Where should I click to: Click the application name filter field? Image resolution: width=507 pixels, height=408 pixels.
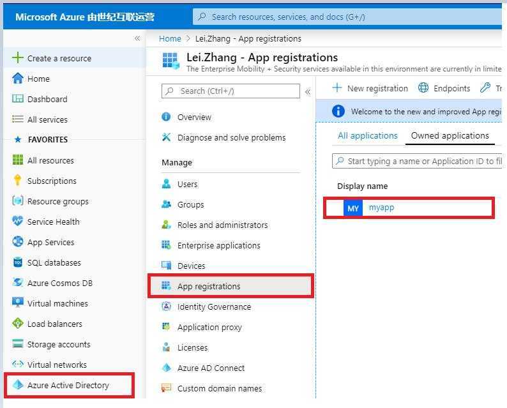click(x=417, y=161)
